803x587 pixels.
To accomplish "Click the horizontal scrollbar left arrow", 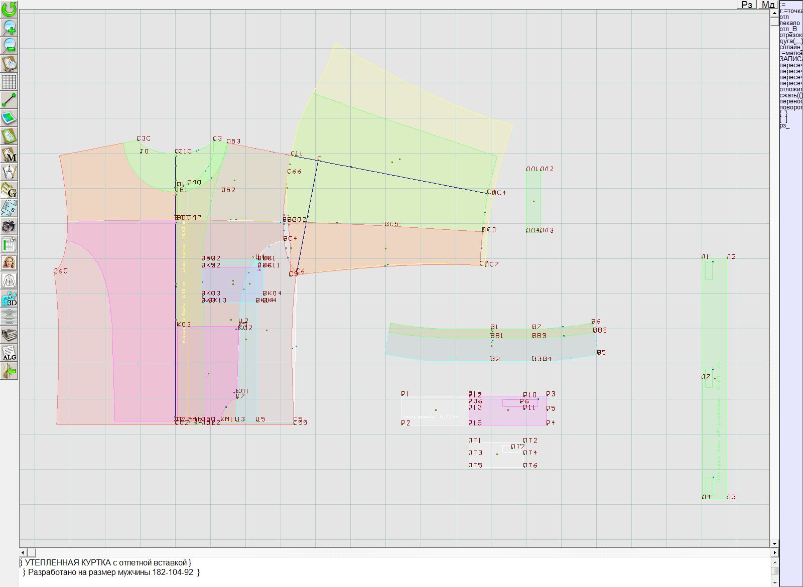I will 23,552.
